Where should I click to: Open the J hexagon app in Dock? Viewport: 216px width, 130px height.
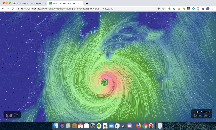tap(124, 126)
